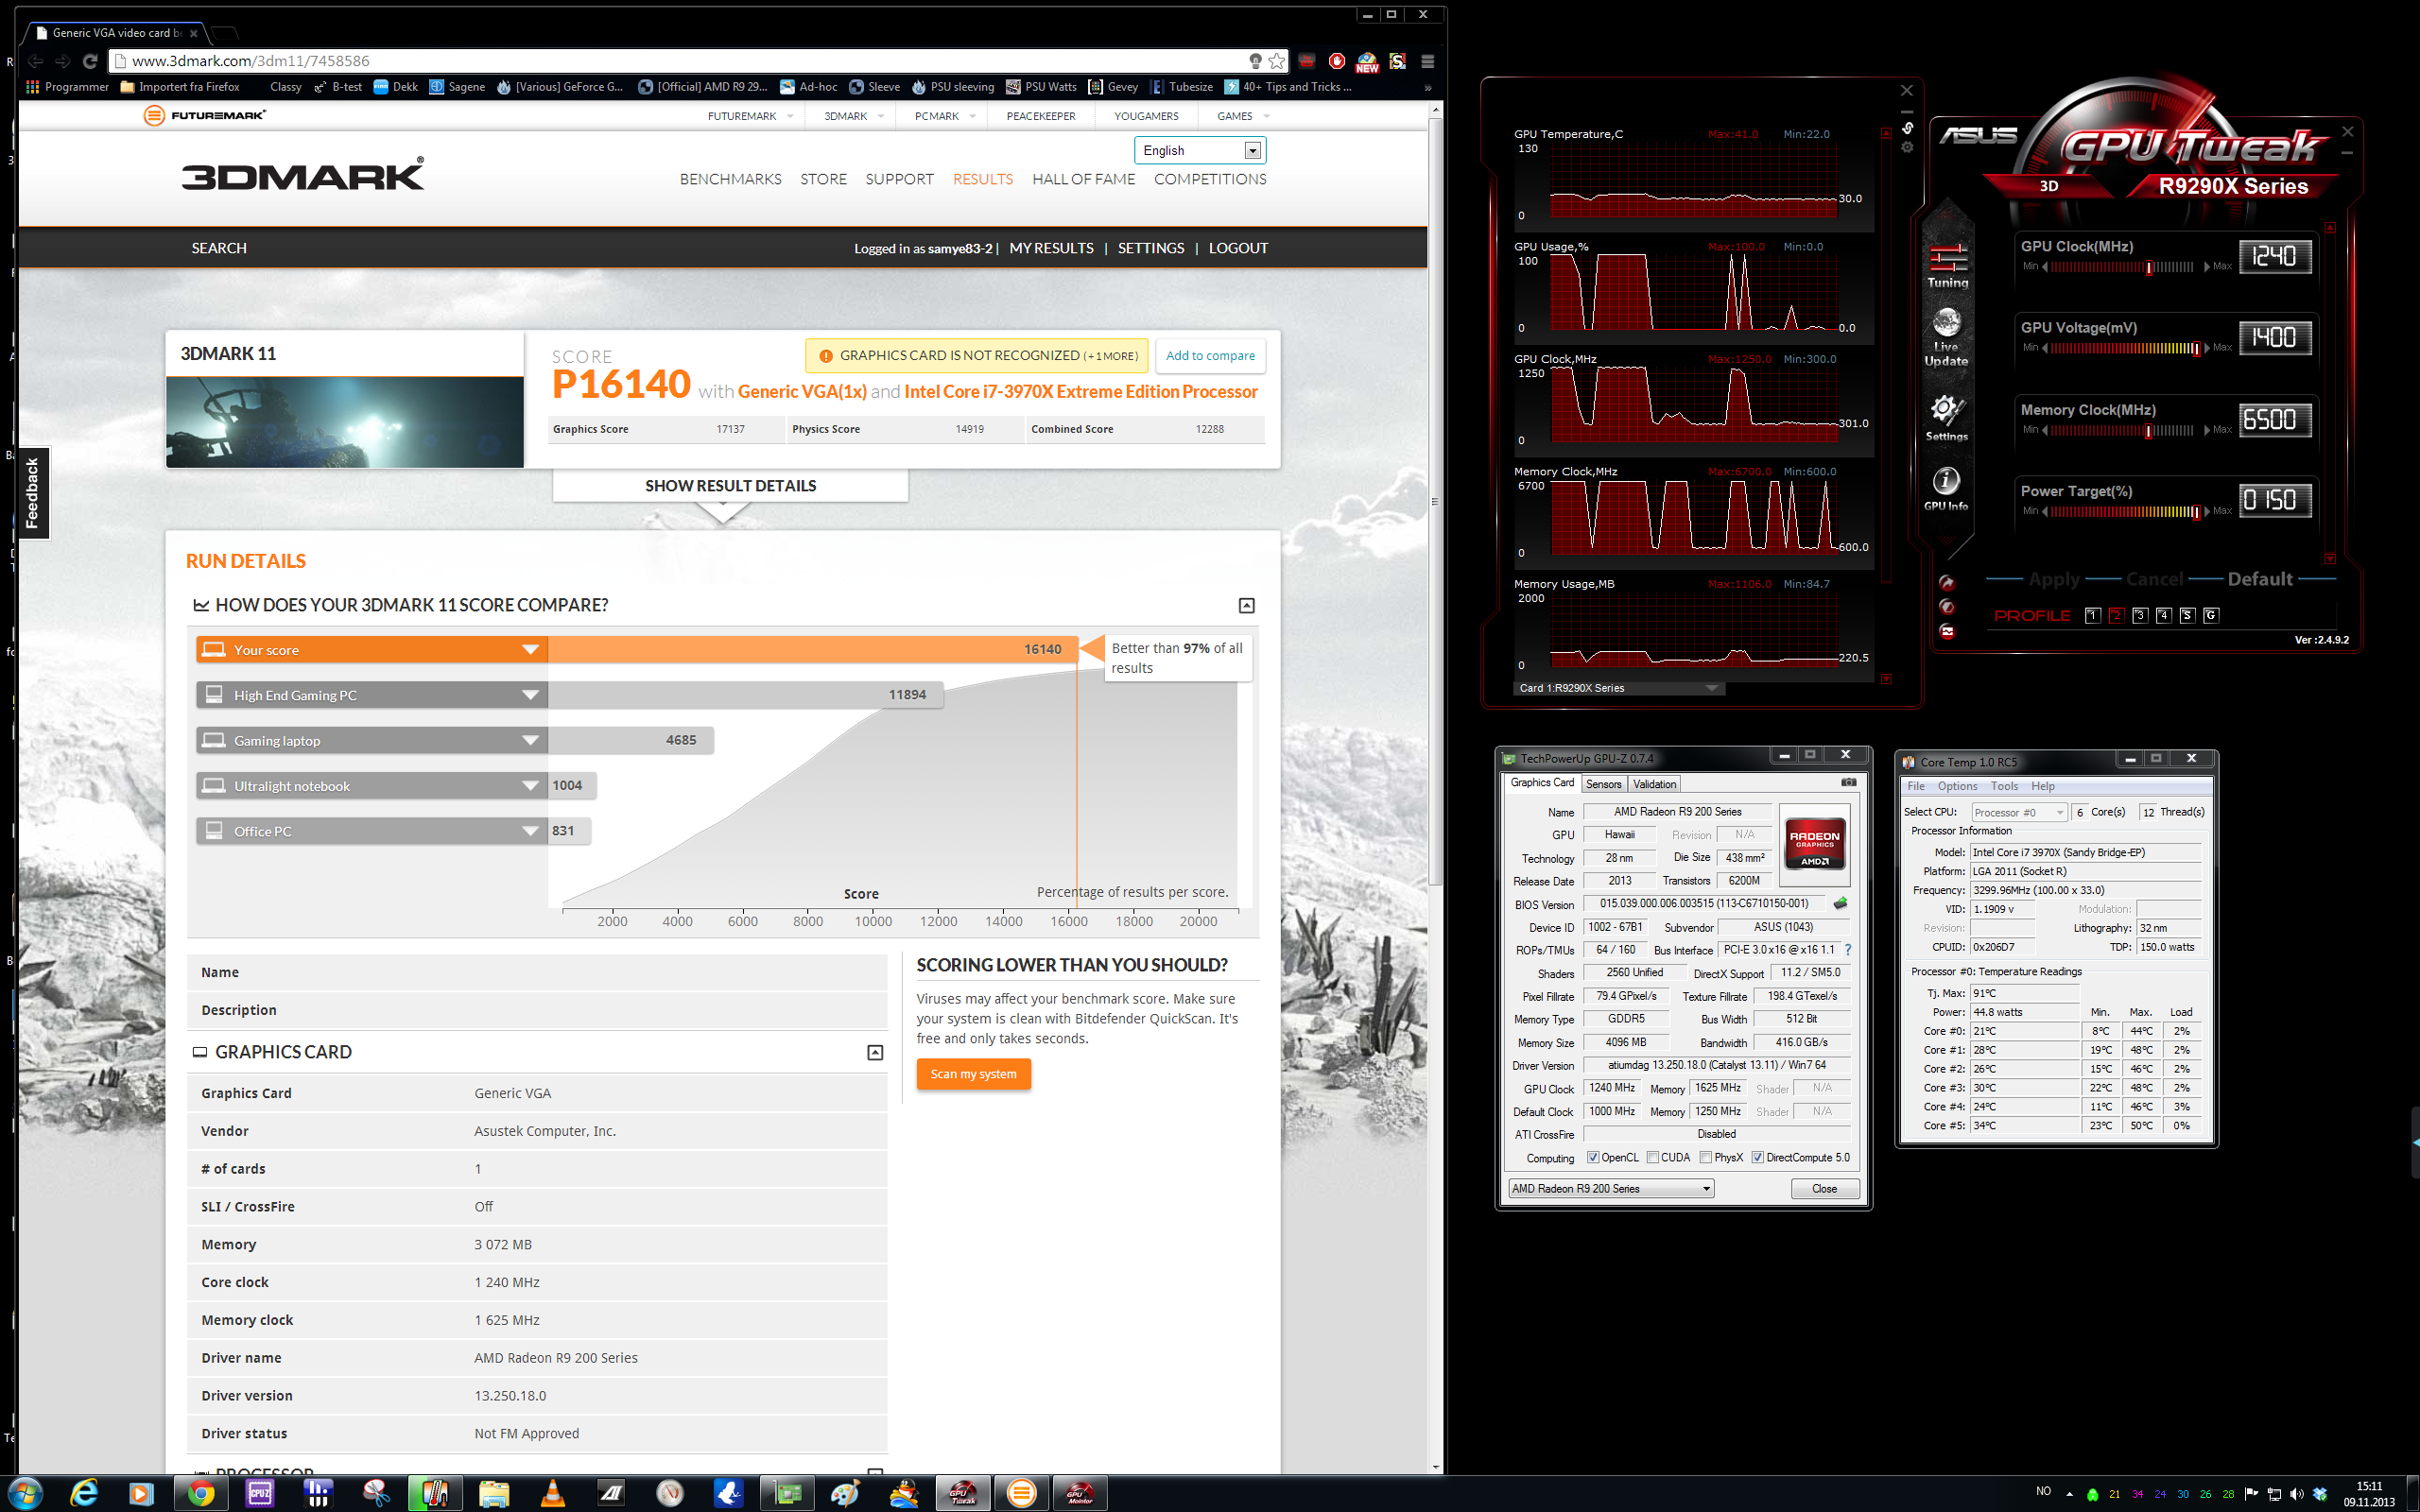Select GPU Tweak profile 1
Image resolution: width=2420 pixels, height=1512 pixels.
pyautogui.click(x=2092, y=615)
